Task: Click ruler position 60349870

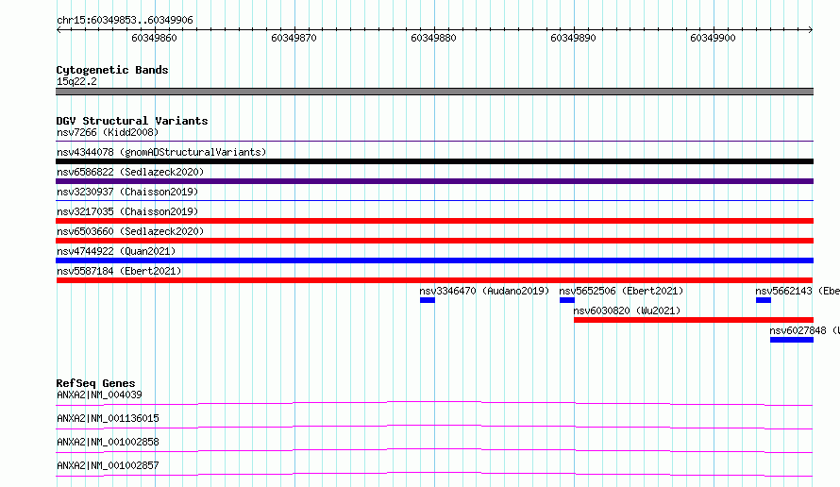Action: click(x=294, y=38)
